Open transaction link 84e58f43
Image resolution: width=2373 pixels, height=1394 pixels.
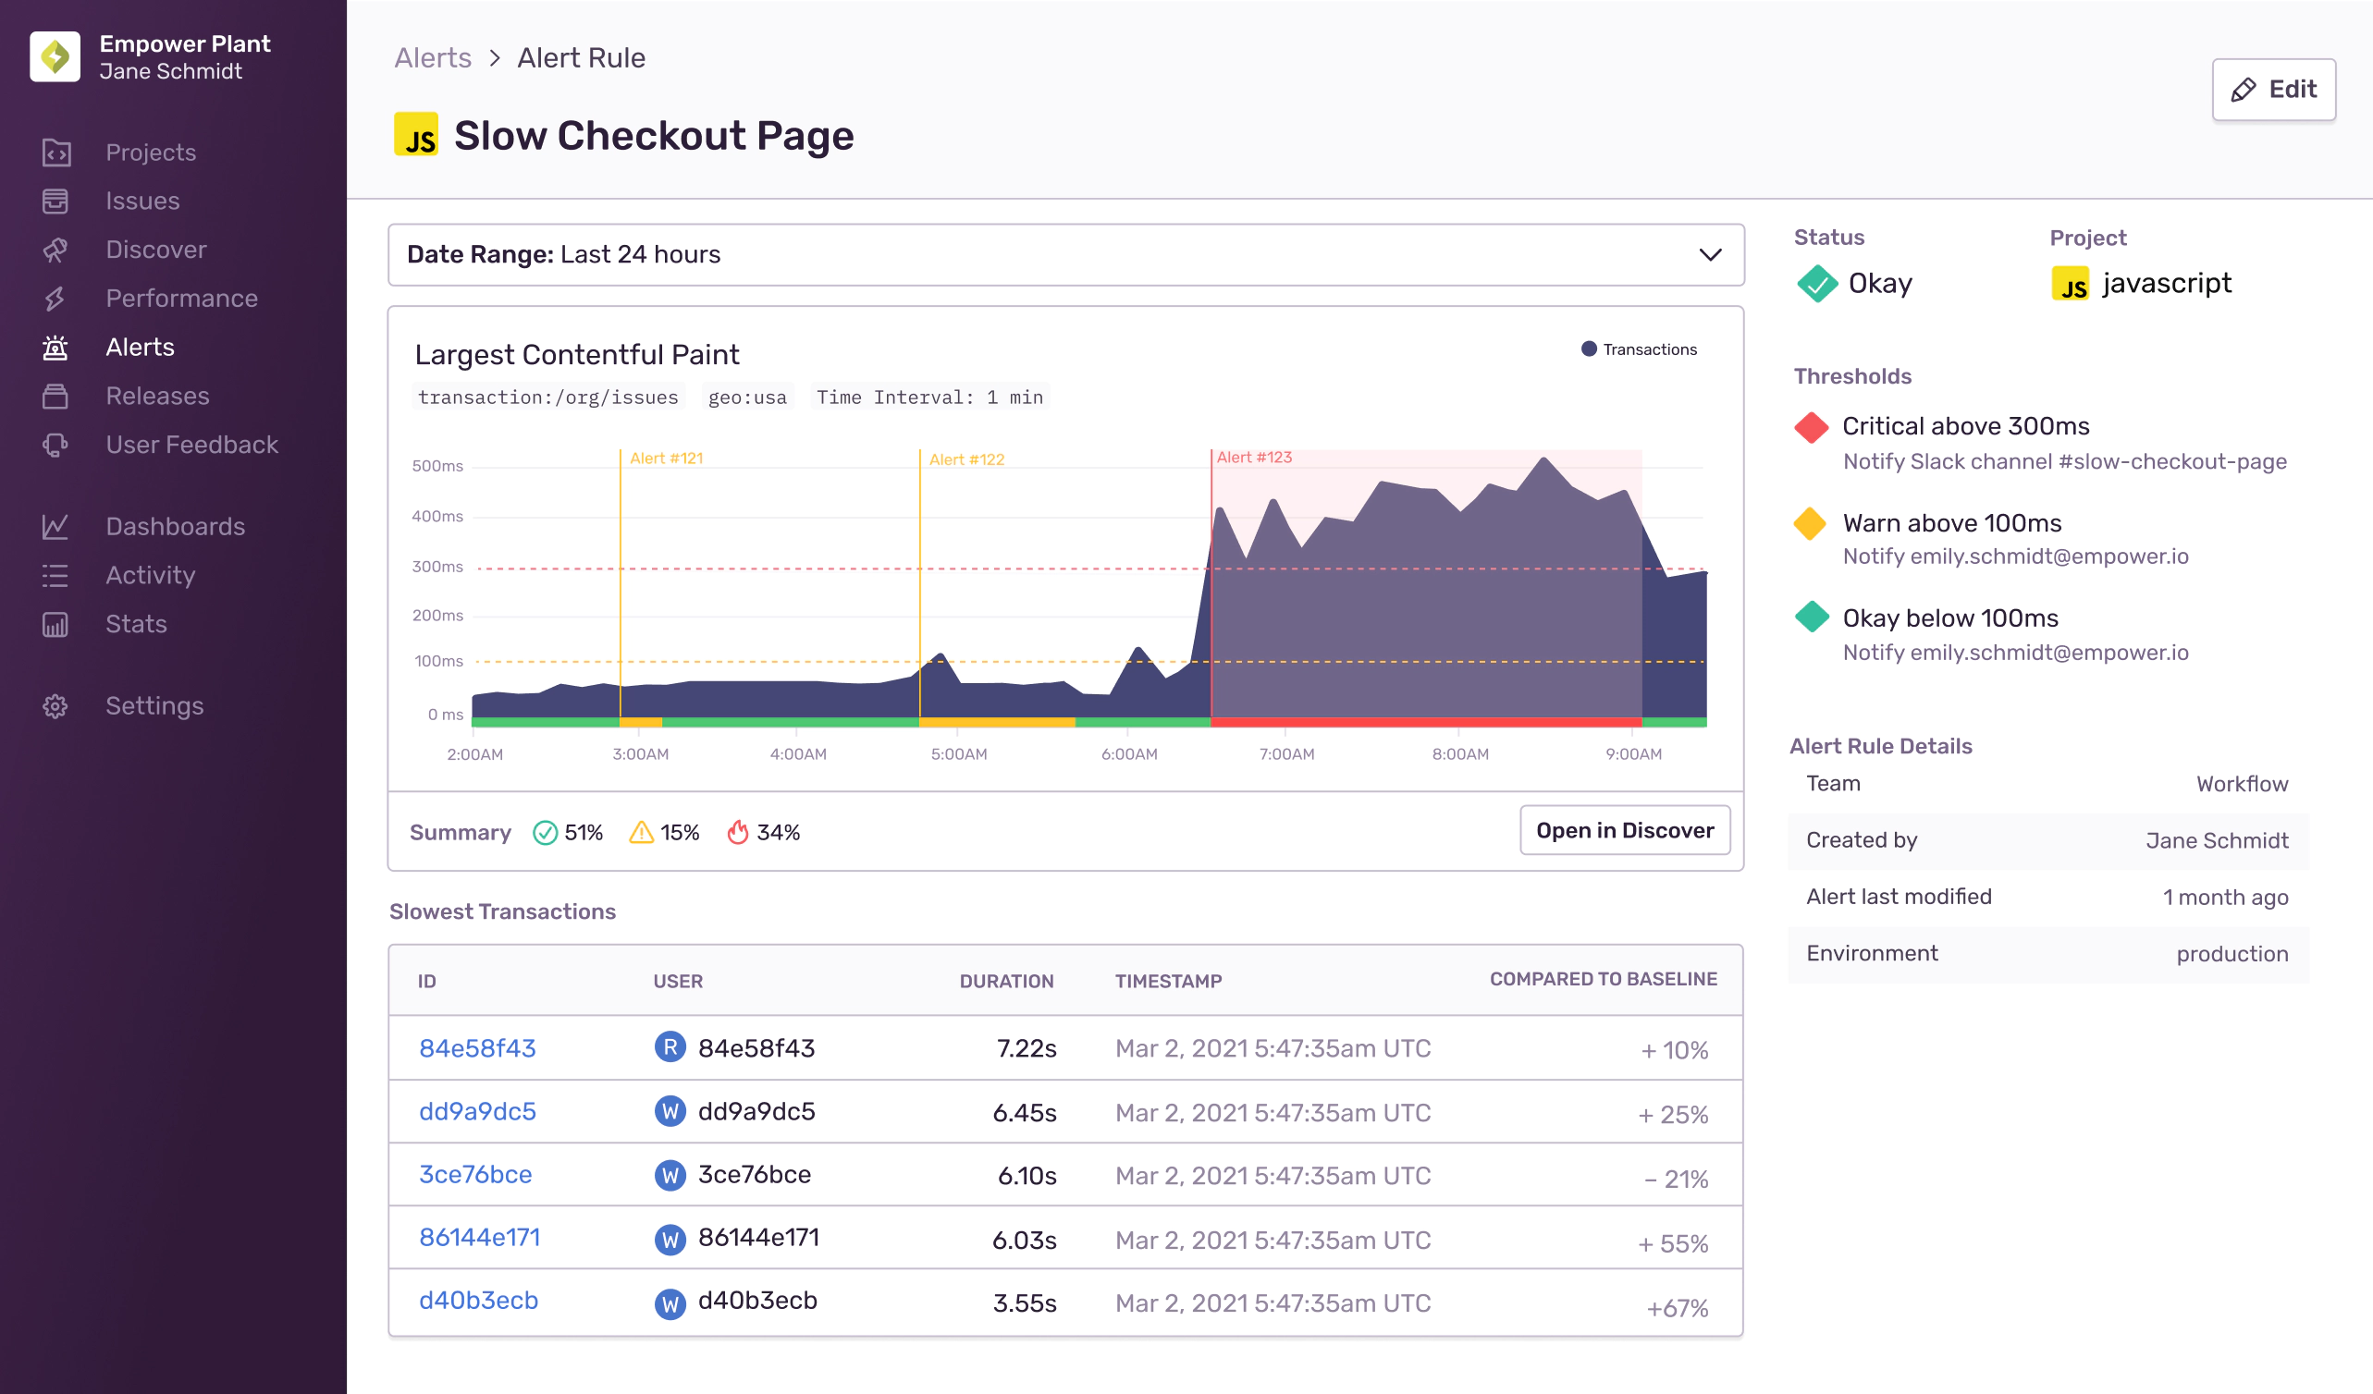click(x=476, y=1048)
